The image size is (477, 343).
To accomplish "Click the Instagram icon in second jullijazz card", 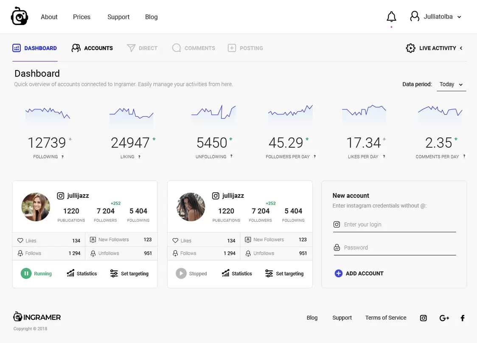I will (x=216, y=196).
